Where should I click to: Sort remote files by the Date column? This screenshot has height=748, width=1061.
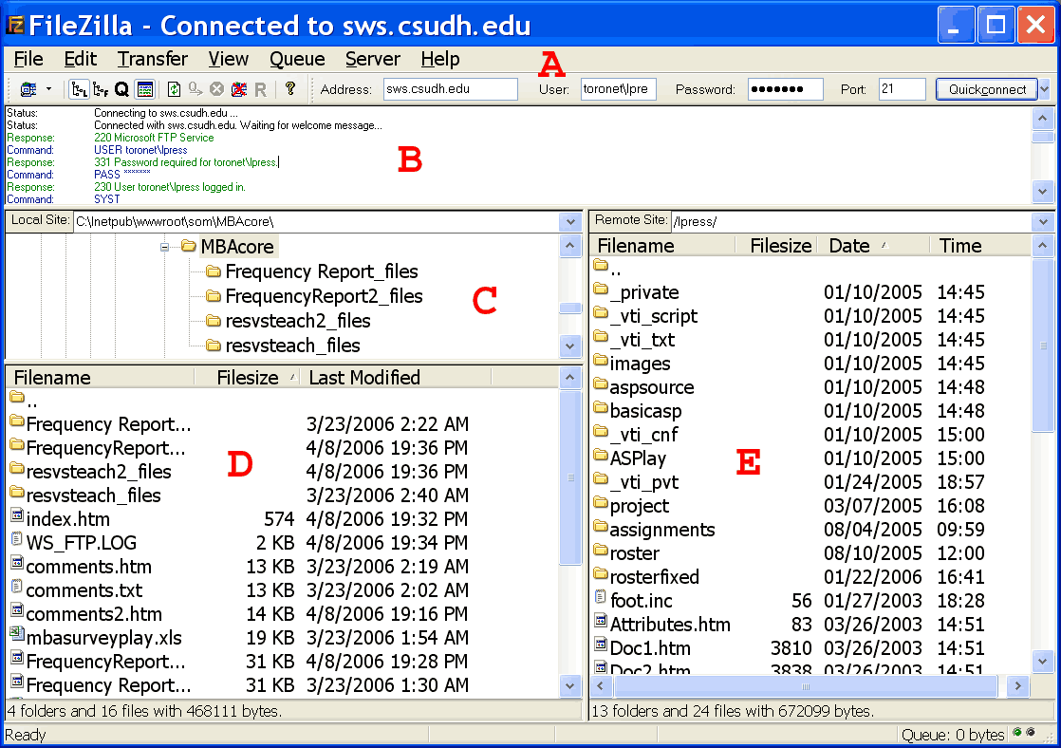873,246
